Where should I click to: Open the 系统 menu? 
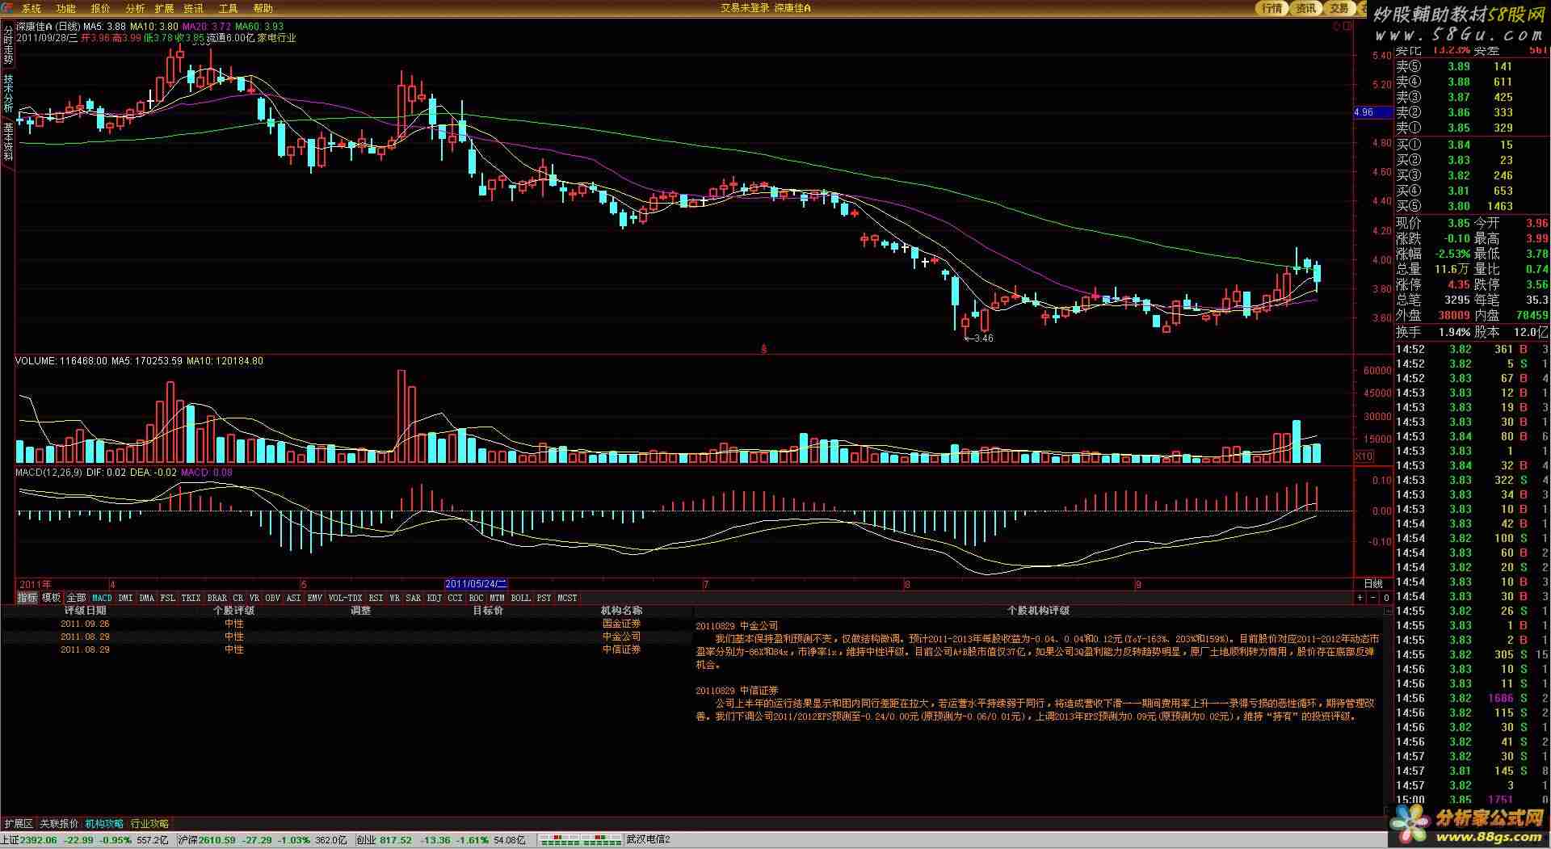point(31,8)
